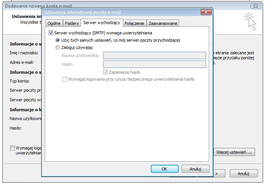Choose the 'Zaloguj używając' radio button
Viewport: 265px width, 185px height.
tap(58, 47)
